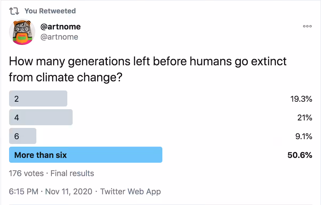Select the poll bar for option 2
The width and height of the screenshot is (321, 205).
click(x=38, y=98)
